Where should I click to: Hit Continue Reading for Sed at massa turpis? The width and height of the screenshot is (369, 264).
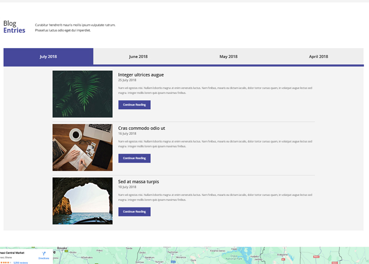point(134,212)
